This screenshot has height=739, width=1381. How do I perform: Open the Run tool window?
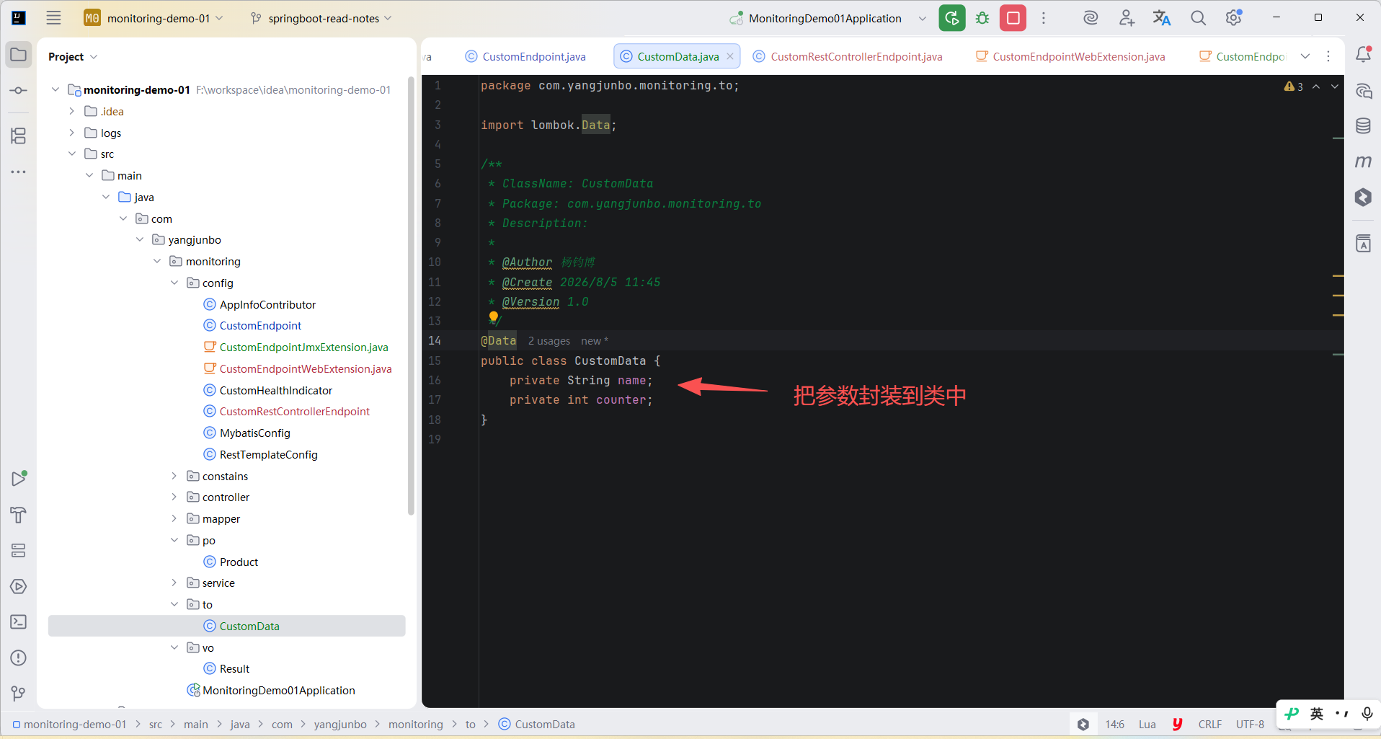(19, 479)
